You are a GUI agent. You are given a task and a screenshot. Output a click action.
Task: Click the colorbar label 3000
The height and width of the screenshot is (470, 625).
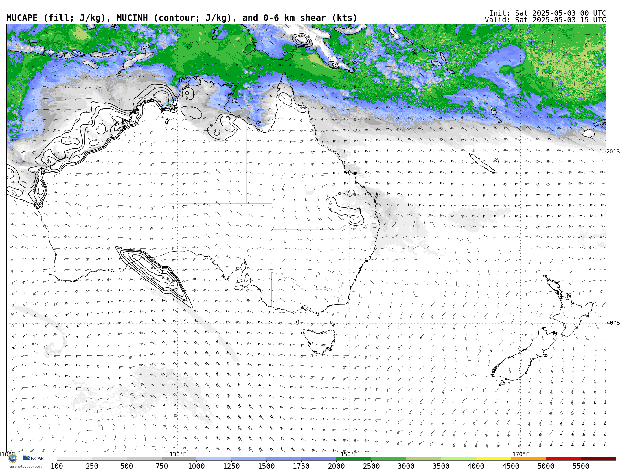(406, 466)
